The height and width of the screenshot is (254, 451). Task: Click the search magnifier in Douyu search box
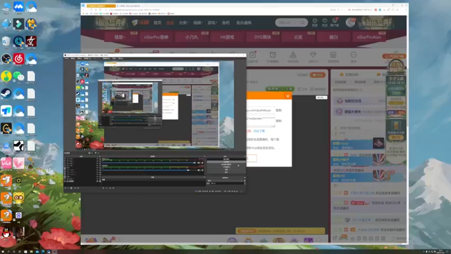tap(303, 23)
